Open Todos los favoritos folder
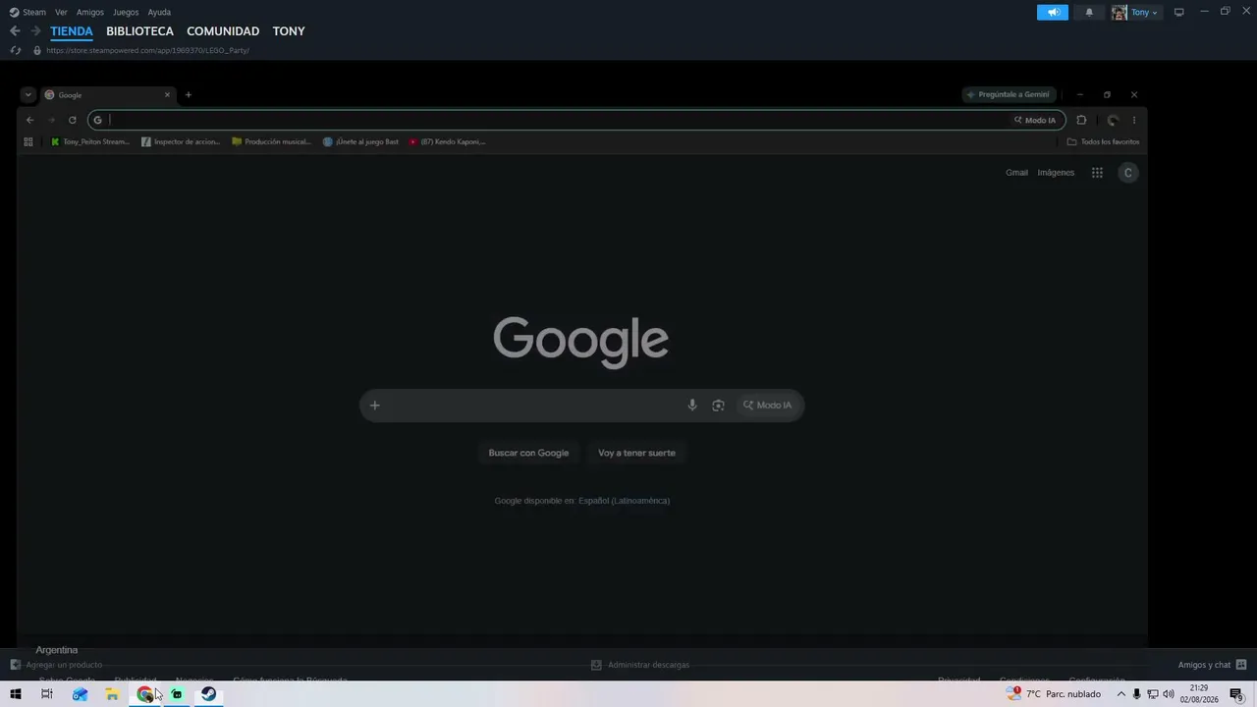This screenshot has height=707, width=1257. (1103, 141)
